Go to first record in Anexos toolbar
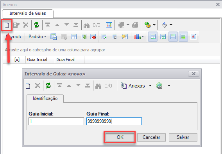Screen dimensions: 222x154 click(x=48, y=25)
